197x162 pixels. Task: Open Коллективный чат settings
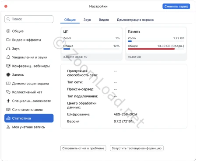point(29,92)
